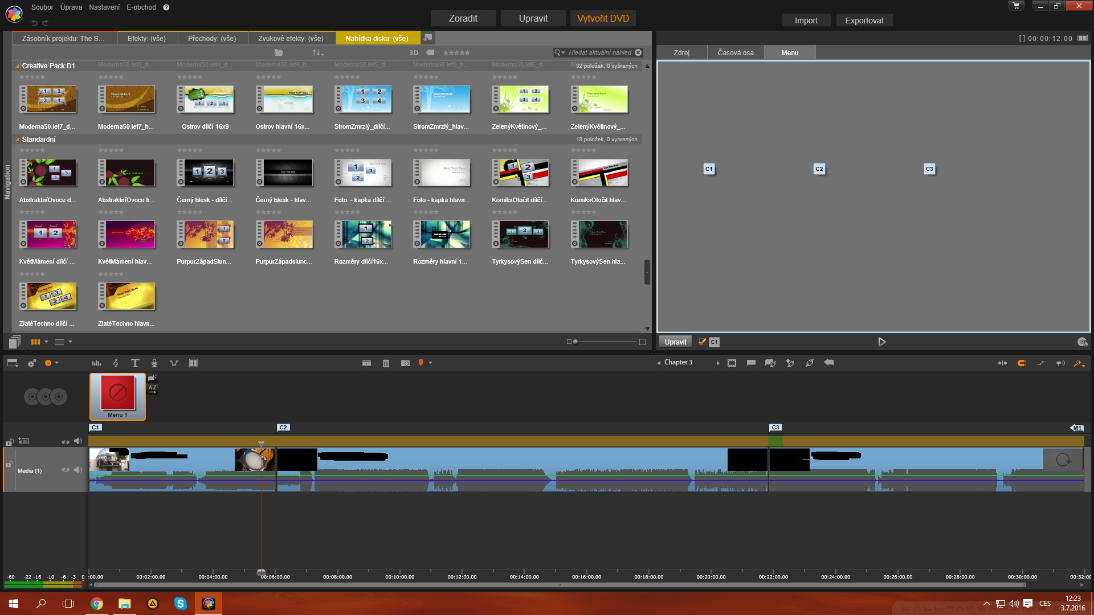Click the trash delete icon in timeline toolbar

click(x=386, y=363)
